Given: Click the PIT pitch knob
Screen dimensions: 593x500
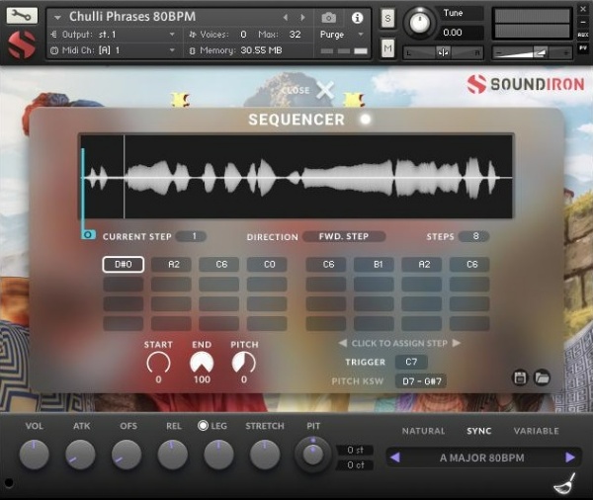Looking at the screenshot, I should coord(312,454).
